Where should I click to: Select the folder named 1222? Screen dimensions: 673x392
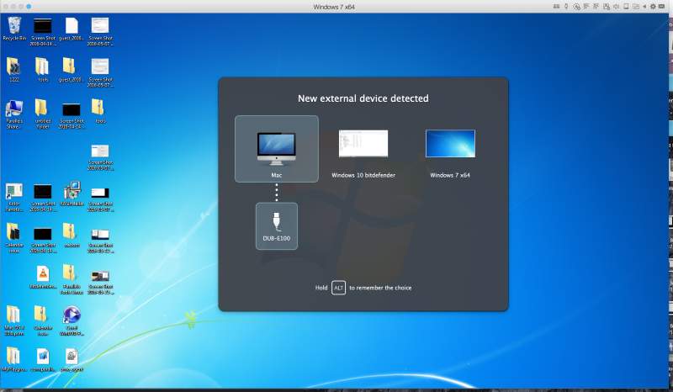click(x=14, y=68)
